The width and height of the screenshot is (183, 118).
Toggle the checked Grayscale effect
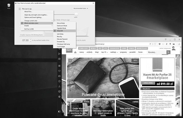coord(64,31)
